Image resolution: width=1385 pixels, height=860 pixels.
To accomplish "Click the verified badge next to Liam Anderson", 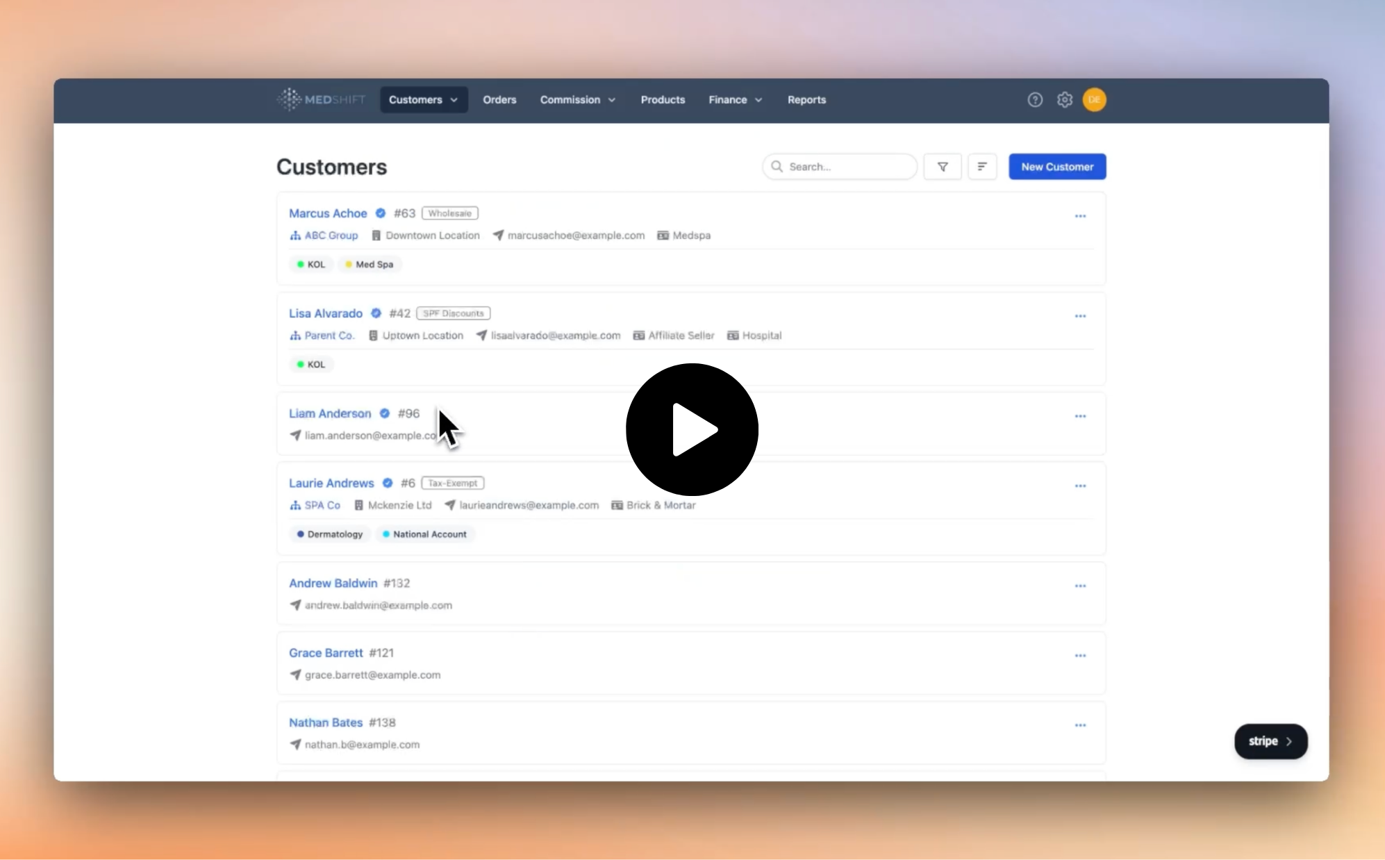I will tap(384, 413).
